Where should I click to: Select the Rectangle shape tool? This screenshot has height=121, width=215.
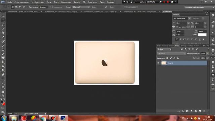tap(3, 87)
